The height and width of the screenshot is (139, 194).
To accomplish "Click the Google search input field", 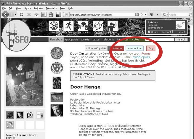I will point(178,14).
